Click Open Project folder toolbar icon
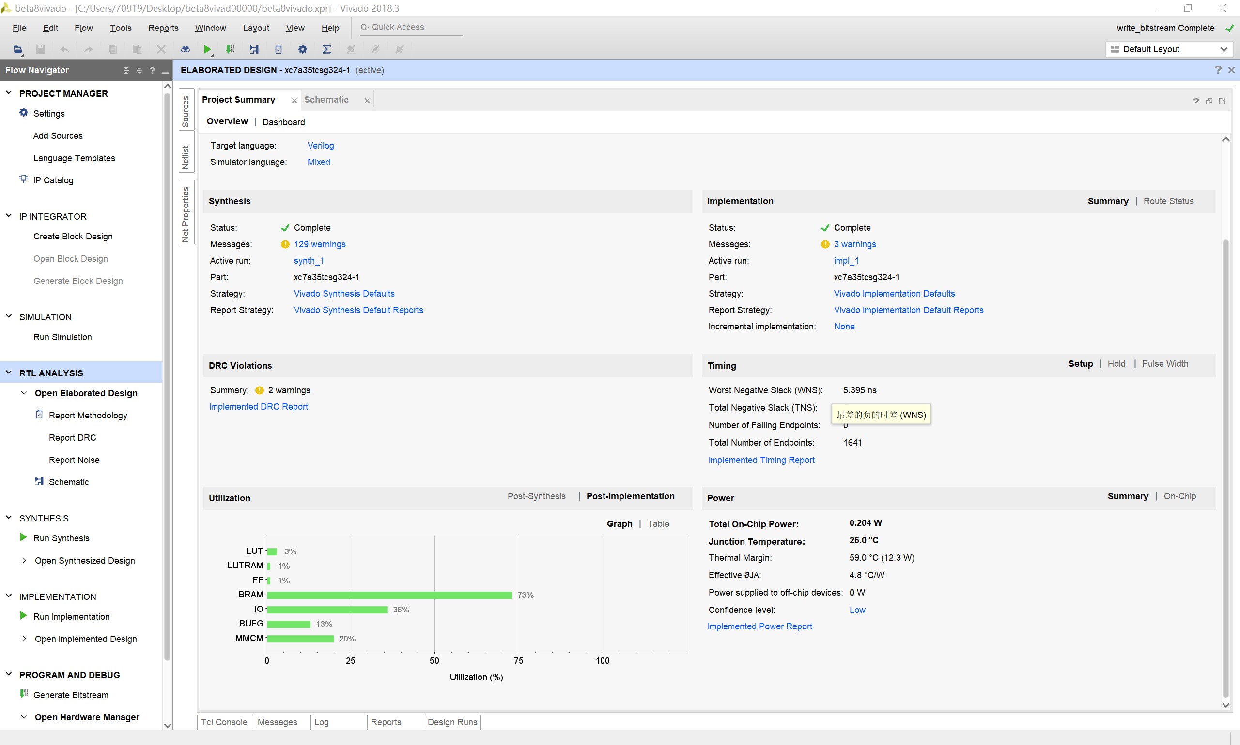The width and height of the screenshot is (1240, 745). point(17,49)
